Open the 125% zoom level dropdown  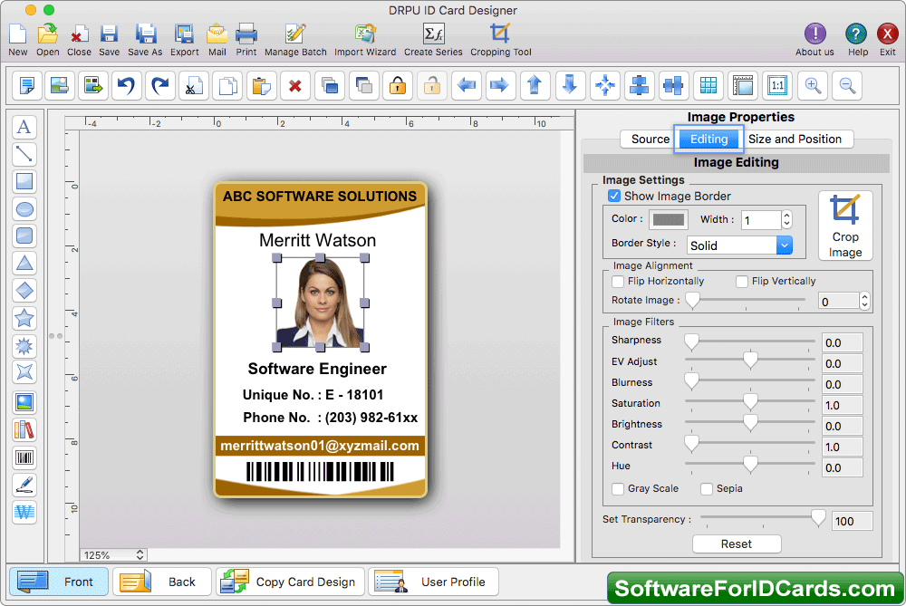pyautogui.click(x=113, y=555)
